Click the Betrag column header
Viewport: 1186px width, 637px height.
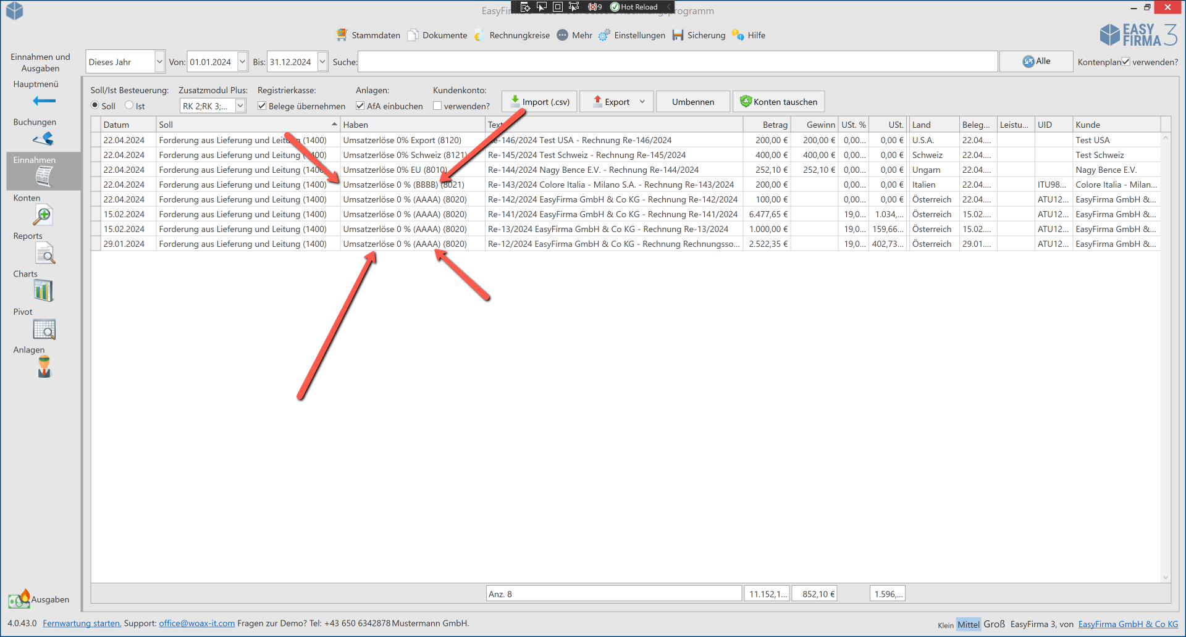(x=767, y=125)
